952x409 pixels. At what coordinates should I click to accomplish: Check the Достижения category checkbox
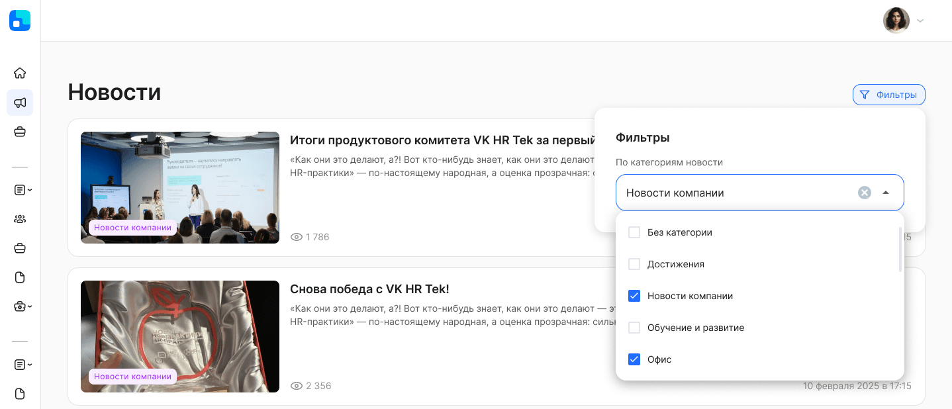(x=634, y=264)
